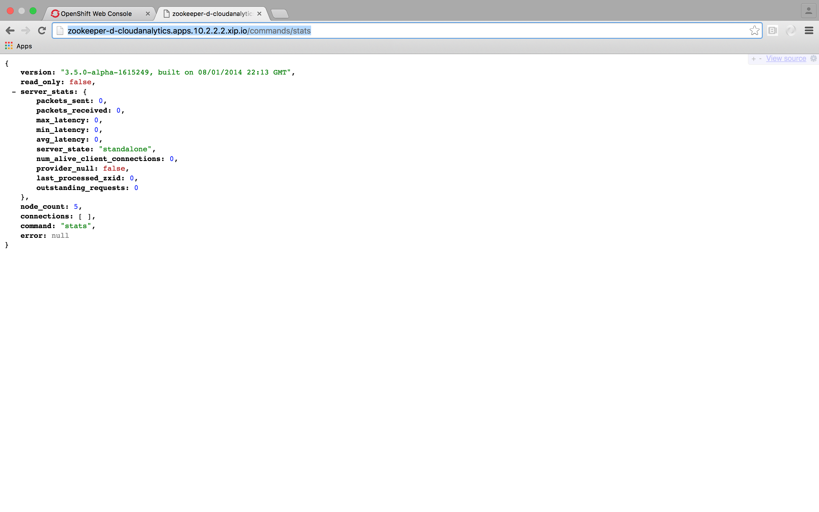Switch to OpenShift Web Console tab
This screenshot has height=512, width=819.
(x=96, y=14)
